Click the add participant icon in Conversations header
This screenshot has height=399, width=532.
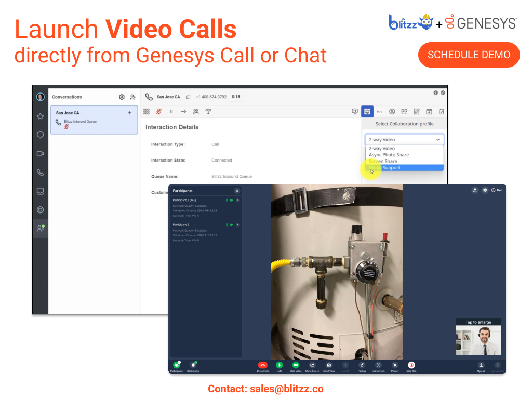pos(132,97)
